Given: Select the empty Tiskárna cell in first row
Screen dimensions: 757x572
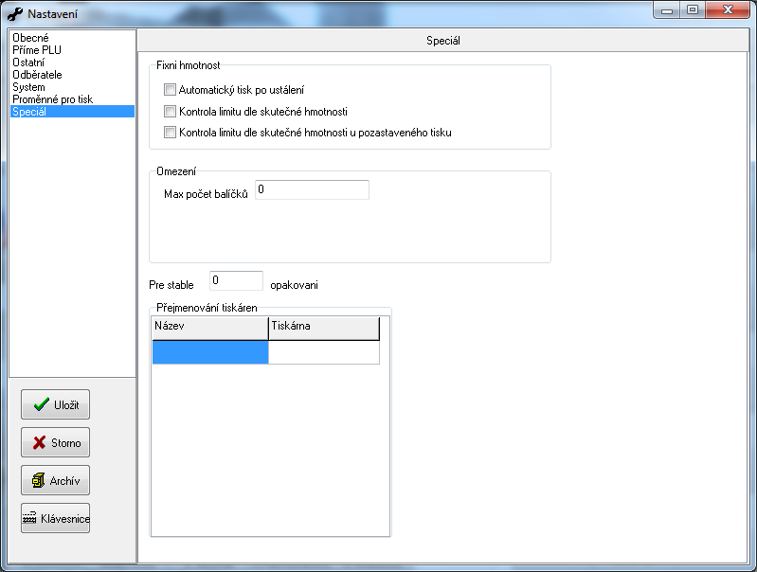Looking at the screenshot, I should coord(323,352).
